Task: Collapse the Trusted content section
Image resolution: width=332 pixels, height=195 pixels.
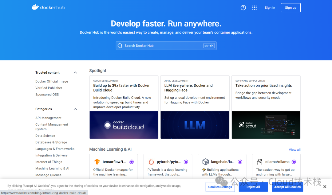Action: [75, 73]
